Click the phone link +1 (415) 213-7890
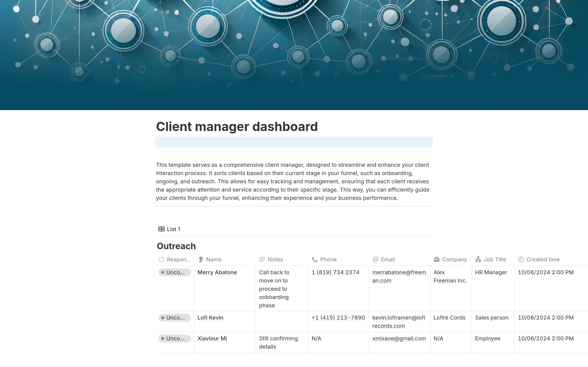The width and height of the screenshot is (588, 367). pyautogui.click(x=338, y=318)
